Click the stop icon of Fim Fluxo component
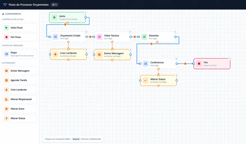Screen dimensions: 246x144 click(x=7, y=37)
